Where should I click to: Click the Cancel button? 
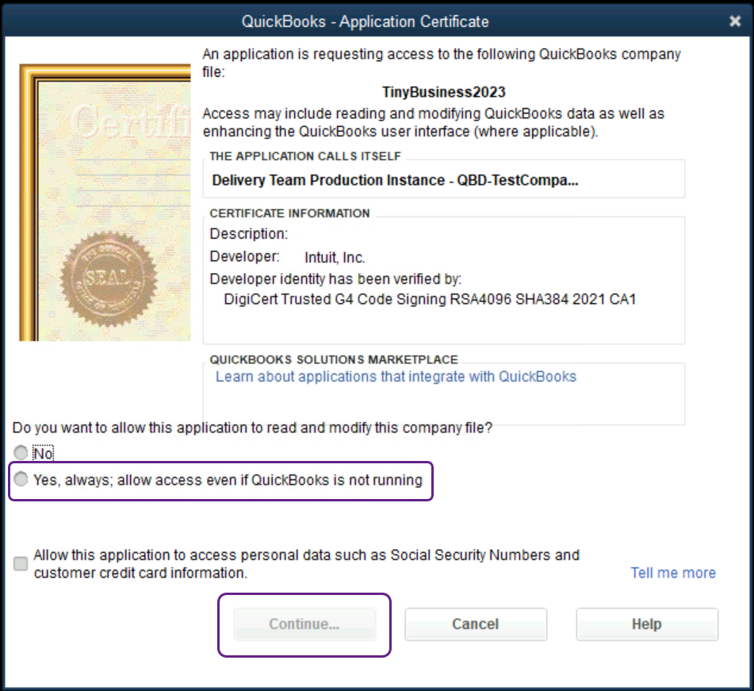476,624
